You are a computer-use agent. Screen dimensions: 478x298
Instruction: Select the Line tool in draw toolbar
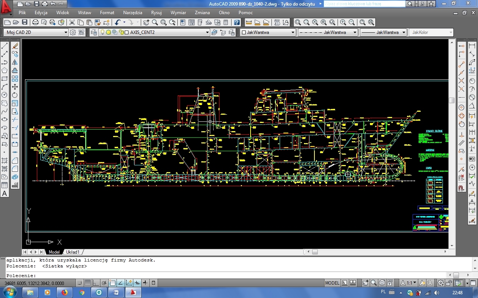tap(4, 46)
